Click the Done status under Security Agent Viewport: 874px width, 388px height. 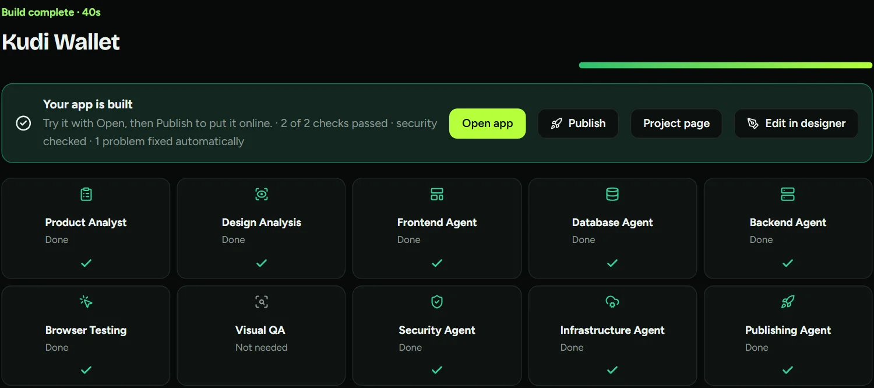[410, 348]
